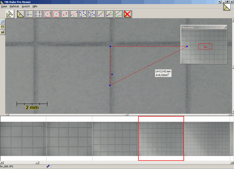
Task: Open the Maßstab menu
Action: pyautogui.click(x=14, y=6)
